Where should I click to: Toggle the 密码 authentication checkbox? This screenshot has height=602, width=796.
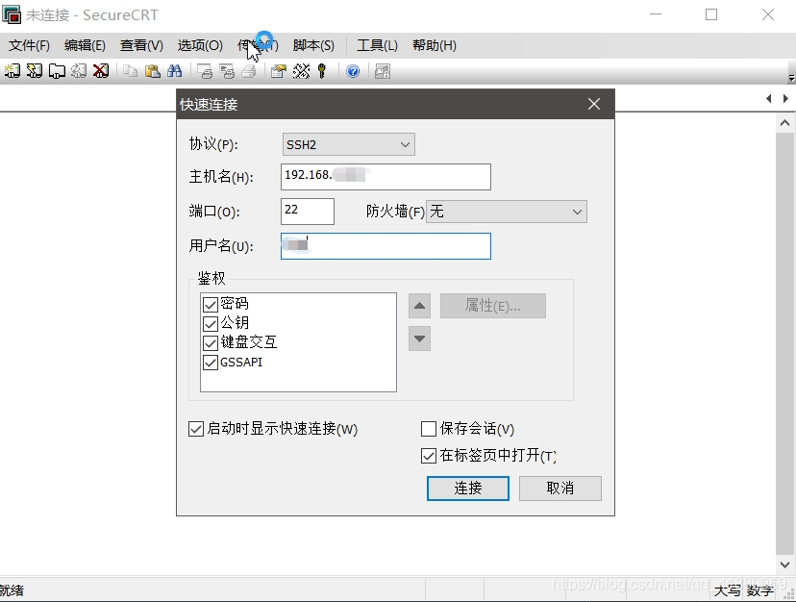pyautogui.click(x=211, y=304)
